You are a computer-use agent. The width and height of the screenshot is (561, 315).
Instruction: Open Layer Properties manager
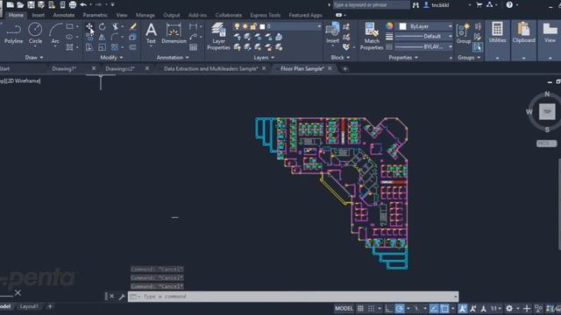[218, 36]
